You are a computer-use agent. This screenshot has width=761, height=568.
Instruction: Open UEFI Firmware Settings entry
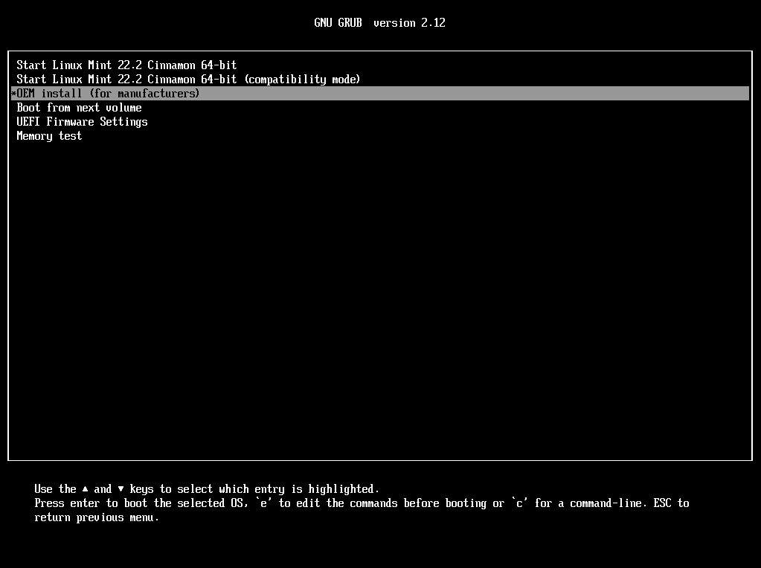click(x=82, y=122)
